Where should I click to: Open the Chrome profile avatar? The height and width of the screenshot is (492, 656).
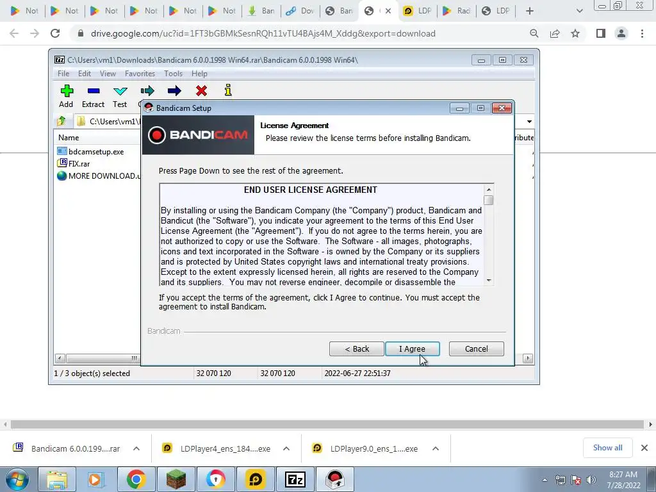[x=621, y=33]
